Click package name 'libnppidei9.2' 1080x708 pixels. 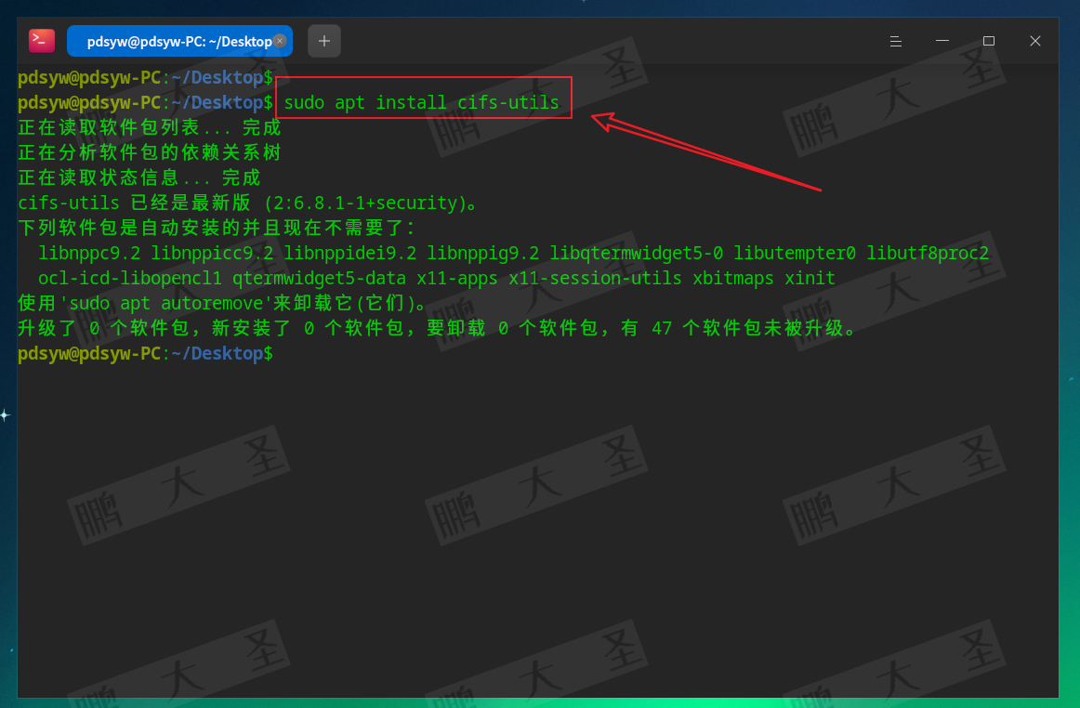(349, 253)
